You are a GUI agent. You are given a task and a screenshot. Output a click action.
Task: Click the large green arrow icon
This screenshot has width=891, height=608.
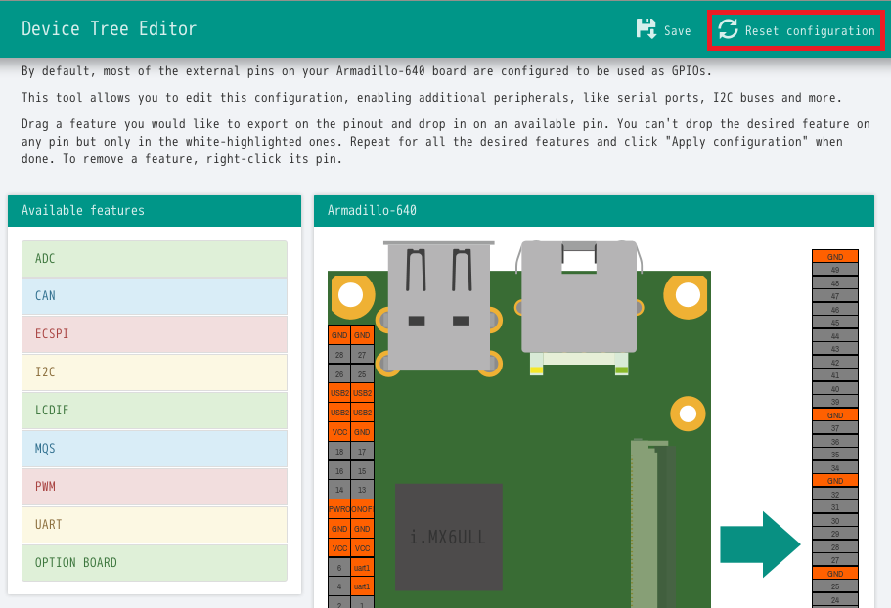pos(760,544)
